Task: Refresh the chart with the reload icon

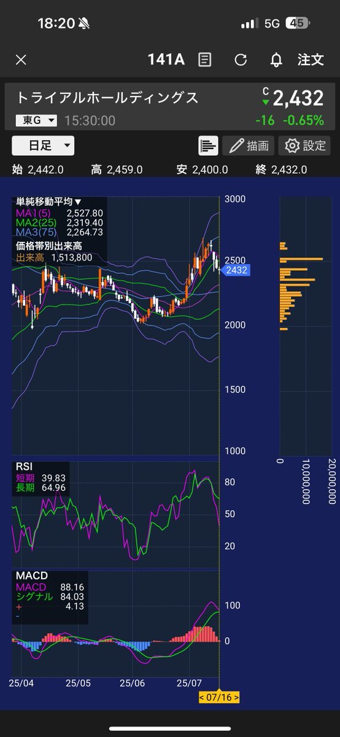Action: pos(241,60)
